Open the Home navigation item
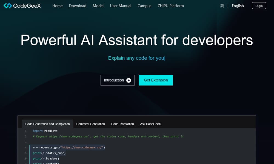The image size is (274, 164). pos(57,5)
